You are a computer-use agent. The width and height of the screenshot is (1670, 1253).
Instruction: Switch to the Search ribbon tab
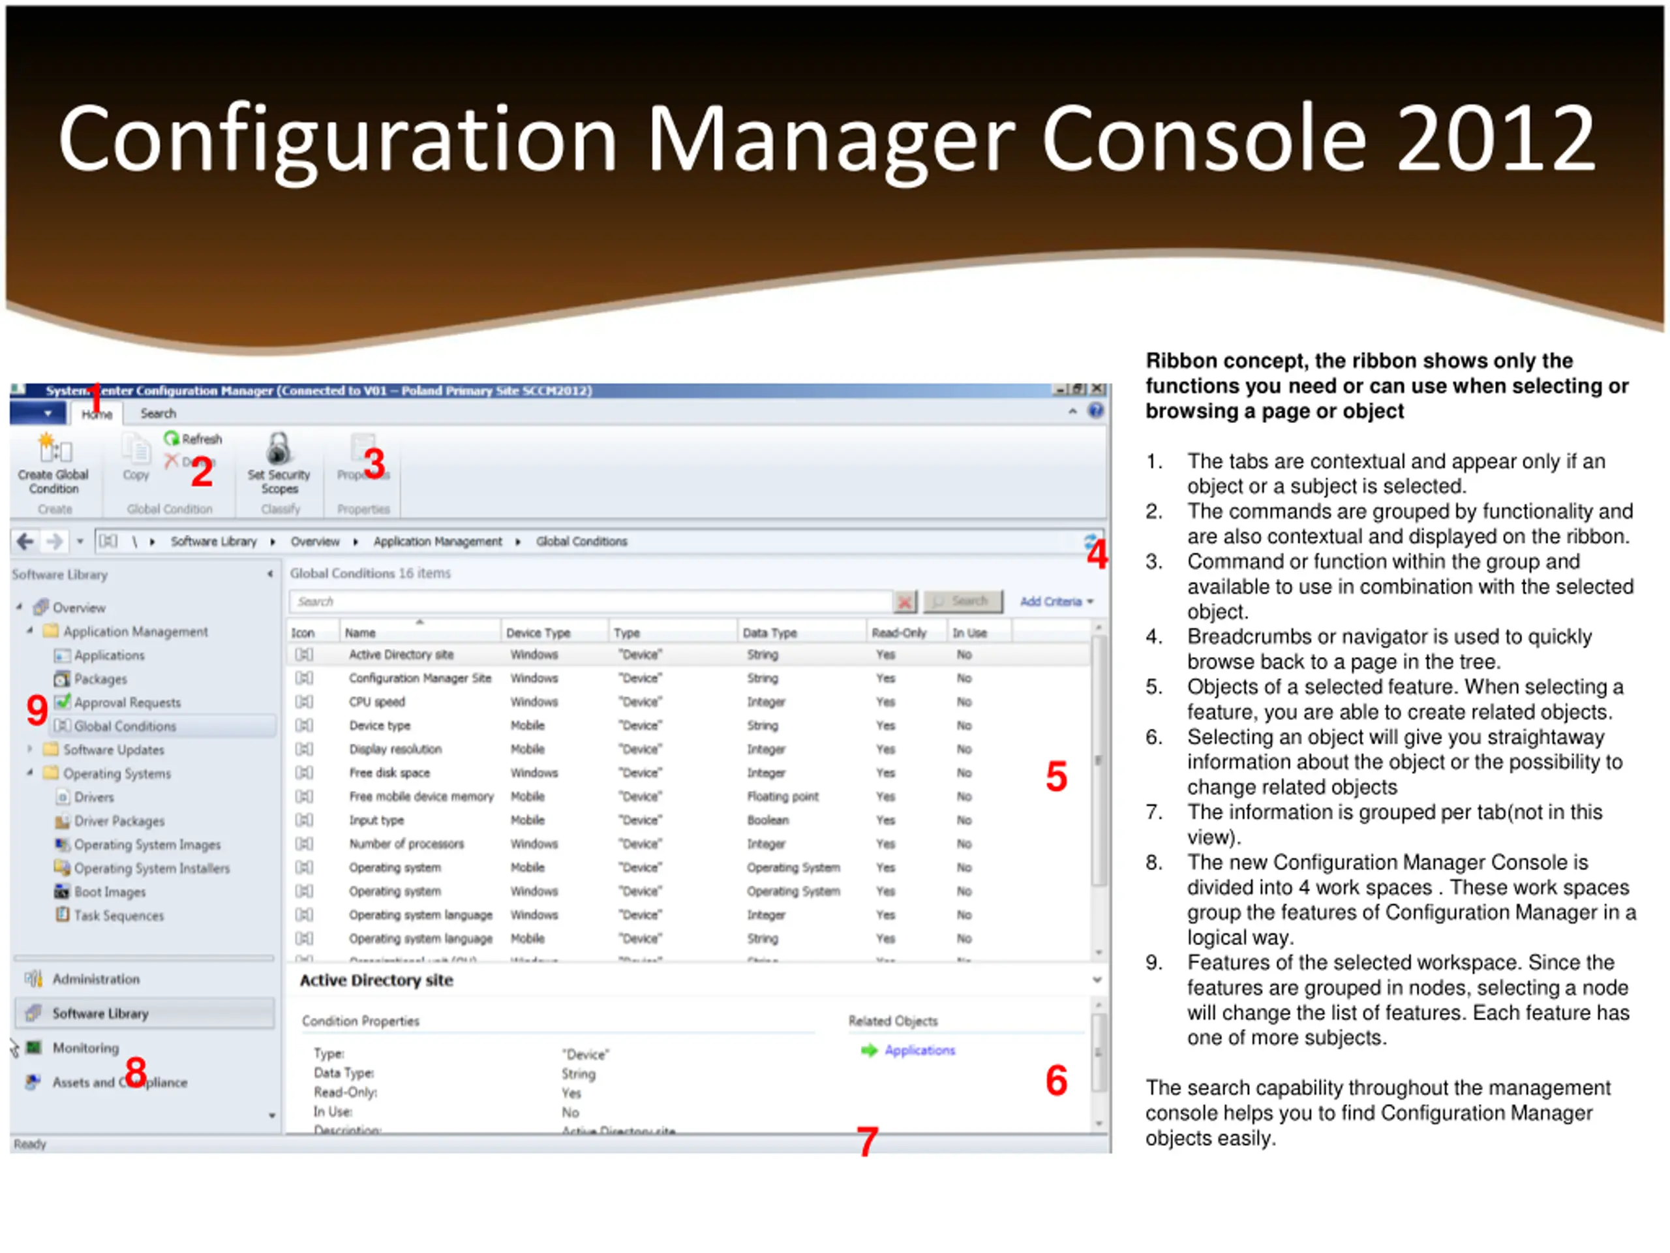(x=158, y=414)
